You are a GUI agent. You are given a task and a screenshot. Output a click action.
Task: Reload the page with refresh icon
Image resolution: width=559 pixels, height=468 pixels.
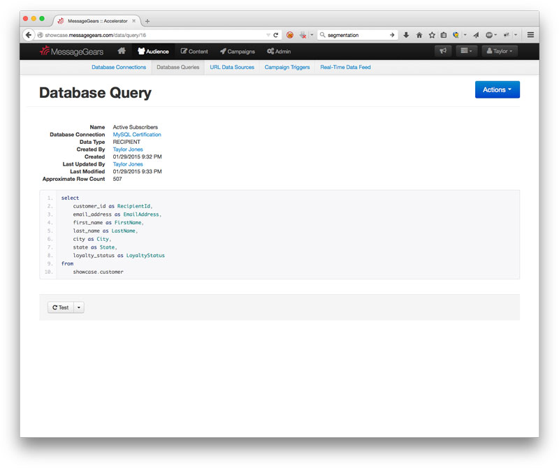276,35
